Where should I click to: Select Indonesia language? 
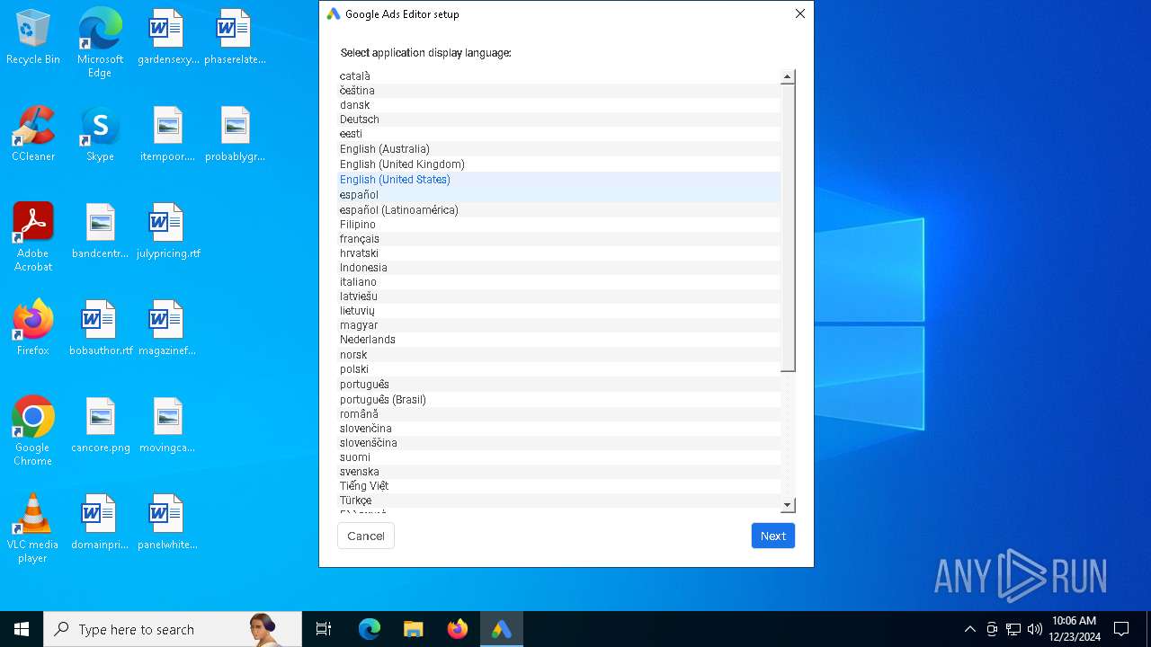[559, 268]
